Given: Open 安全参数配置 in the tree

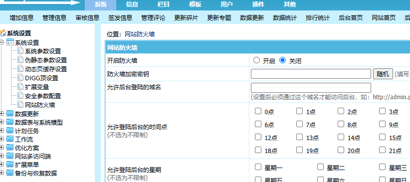Looking at the screenshot, I should pos(43,96).
